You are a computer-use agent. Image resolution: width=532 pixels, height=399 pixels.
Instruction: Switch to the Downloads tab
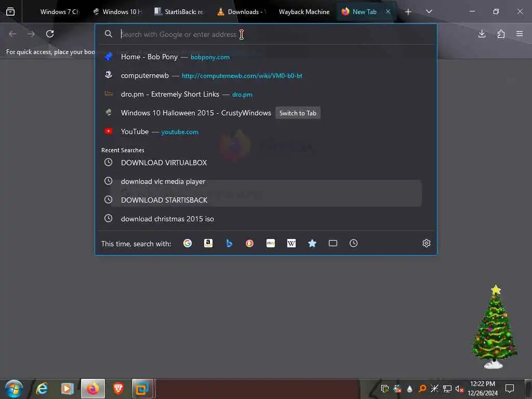[242, 12]
